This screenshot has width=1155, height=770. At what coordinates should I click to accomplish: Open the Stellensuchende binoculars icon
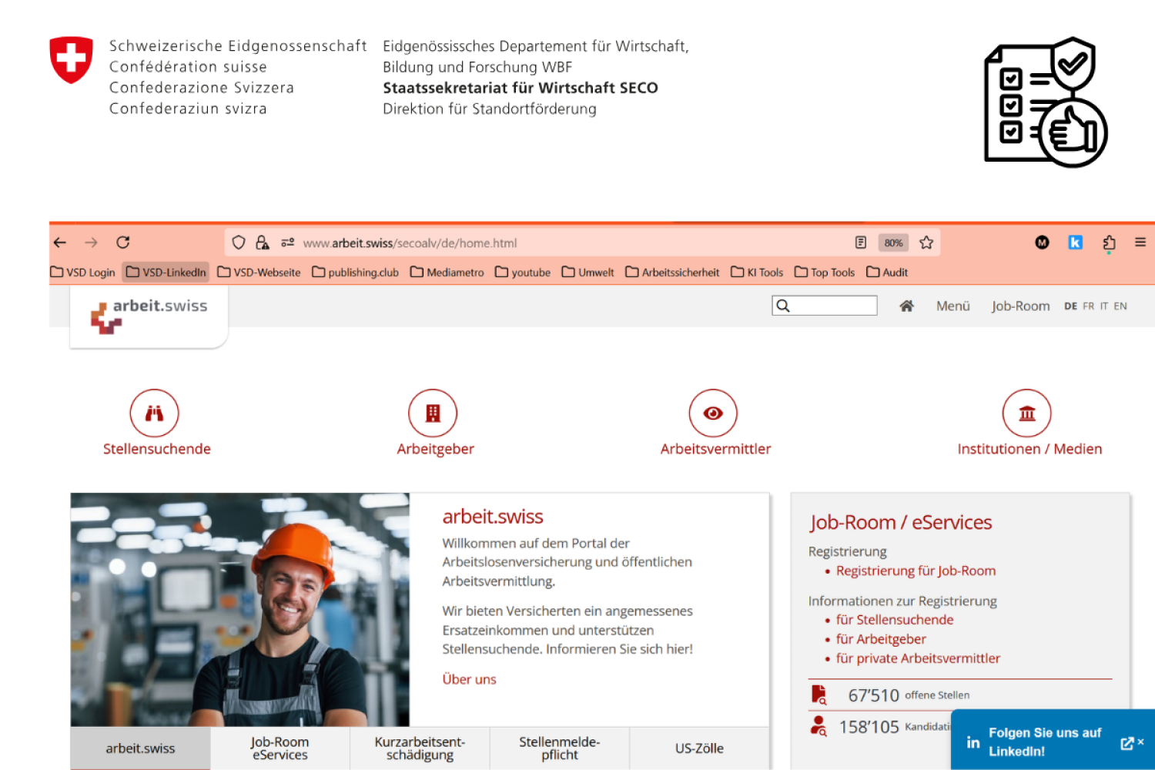(154, 413)
